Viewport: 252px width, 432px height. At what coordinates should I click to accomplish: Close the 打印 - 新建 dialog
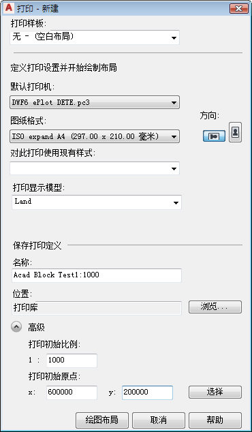pos(238,9)
